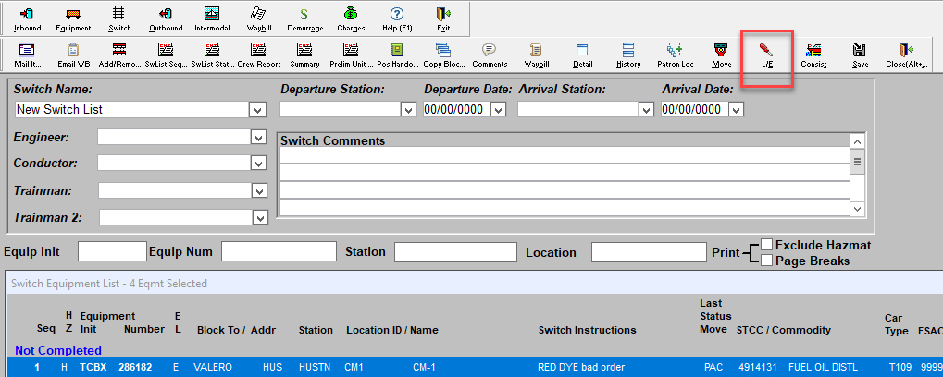The width and height of the screenshot is (943, 377).
Task: Enable the Exclude Hazmat checkbox
Action: point(767,244)
